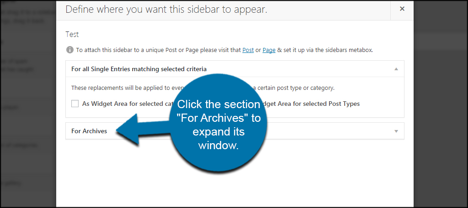468x208 pixels.
Task: Close the sidebar location dialog
Action: point(402,9)
